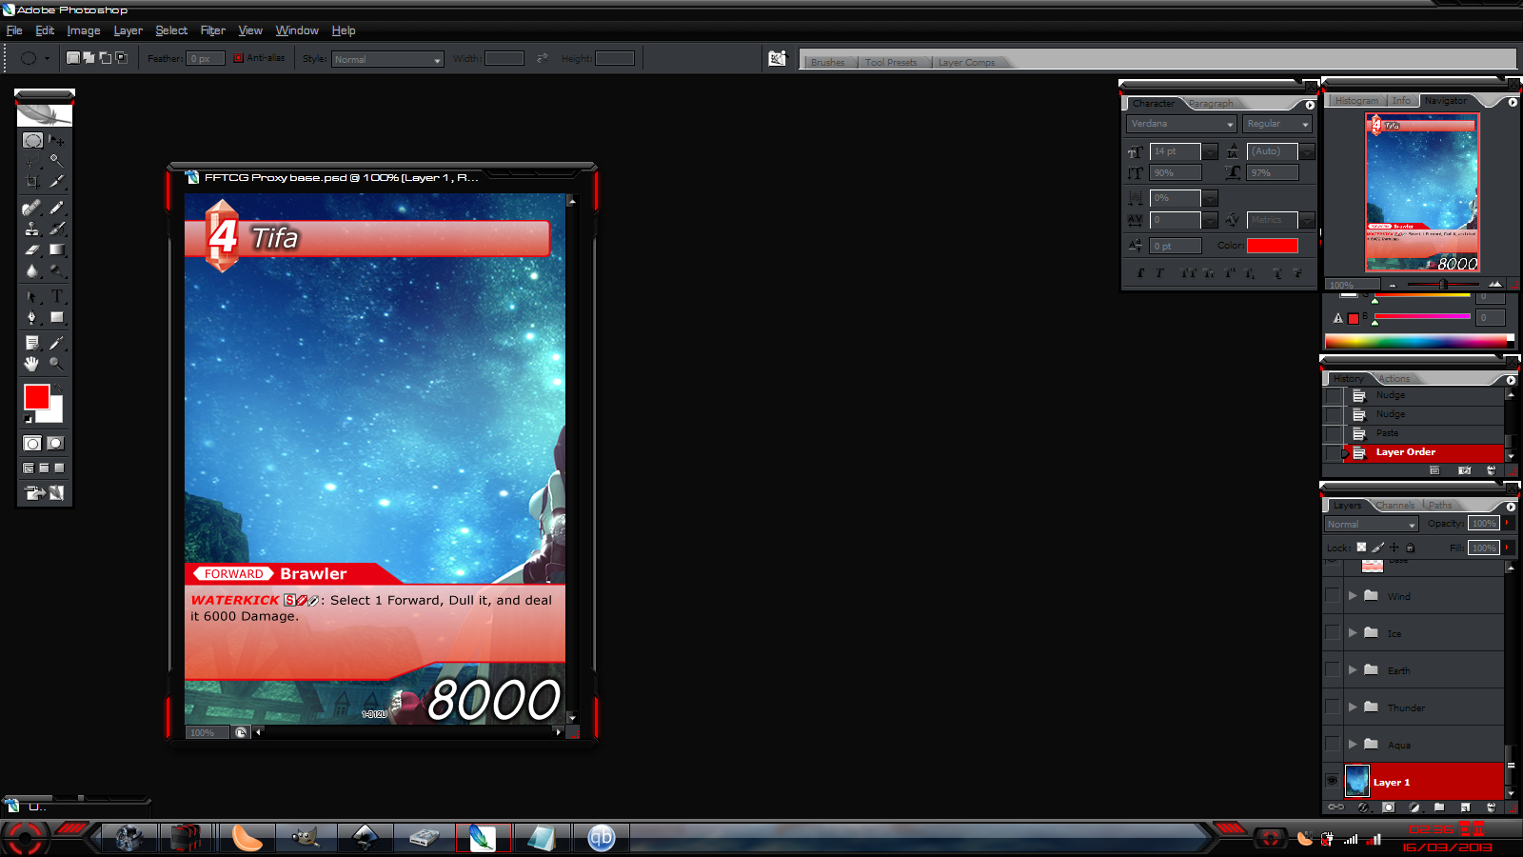Image resolution: width=1523 pixels, height=857 pixels.
Task: Select the Path Selection tool
Action: tap(32, 297)
